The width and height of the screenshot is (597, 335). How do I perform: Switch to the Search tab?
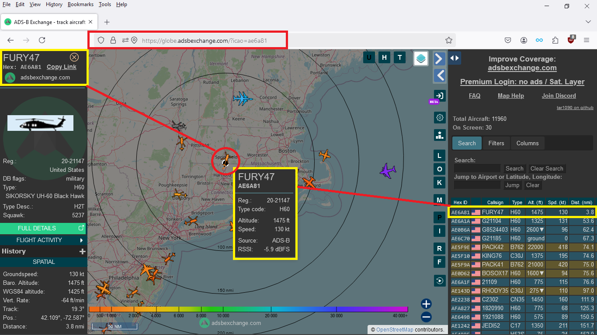467,143
